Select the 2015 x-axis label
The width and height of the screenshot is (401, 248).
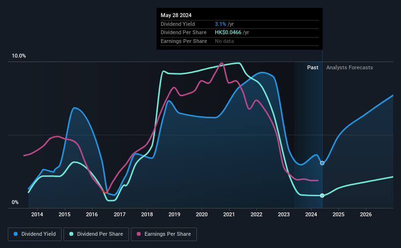(64, 214)
